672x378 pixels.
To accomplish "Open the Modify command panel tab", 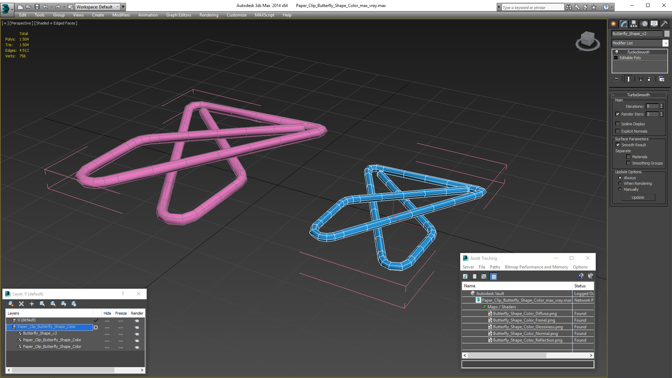I will [624, 24].
